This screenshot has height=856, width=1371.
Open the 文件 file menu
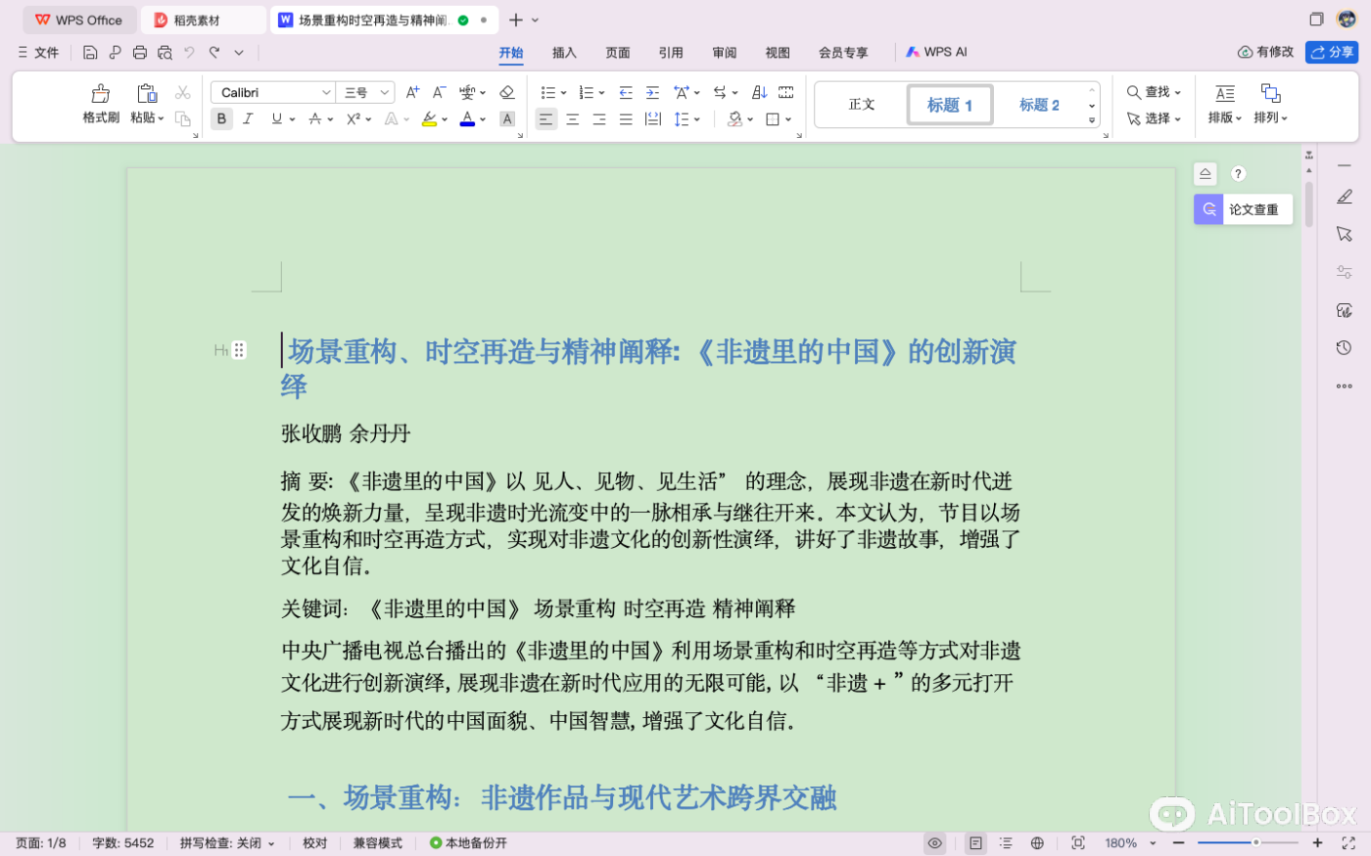tap(47, 52)
